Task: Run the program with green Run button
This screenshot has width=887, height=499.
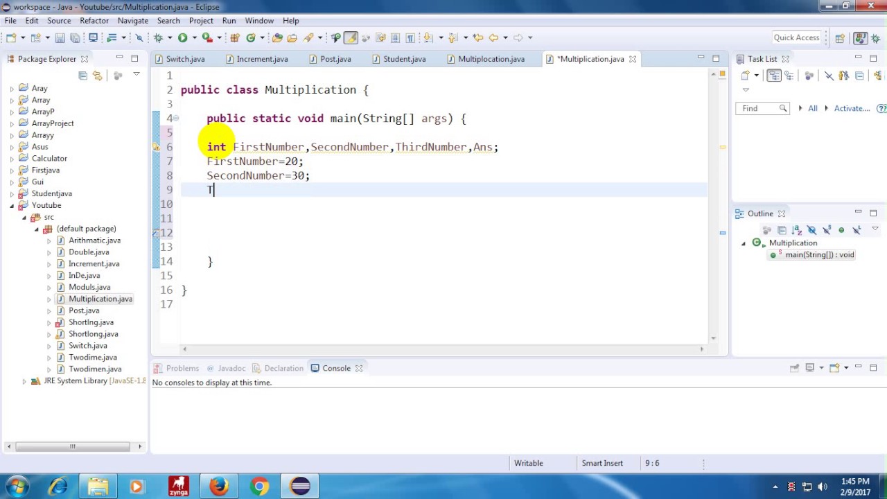Action: 182,37
